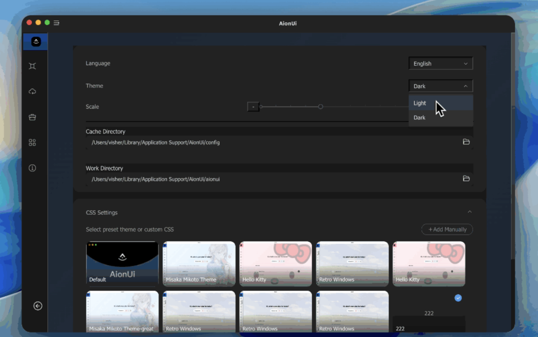This screenshot has height=337, width=538.
Task: Open the English language dropdown
Action: [x=440, y=64]
